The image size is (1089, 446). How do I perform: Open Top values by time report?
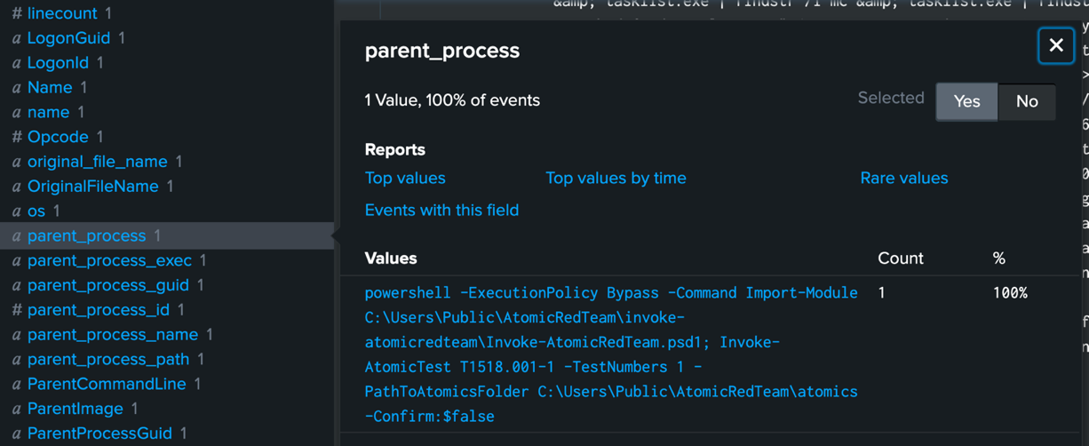point(616,178)
